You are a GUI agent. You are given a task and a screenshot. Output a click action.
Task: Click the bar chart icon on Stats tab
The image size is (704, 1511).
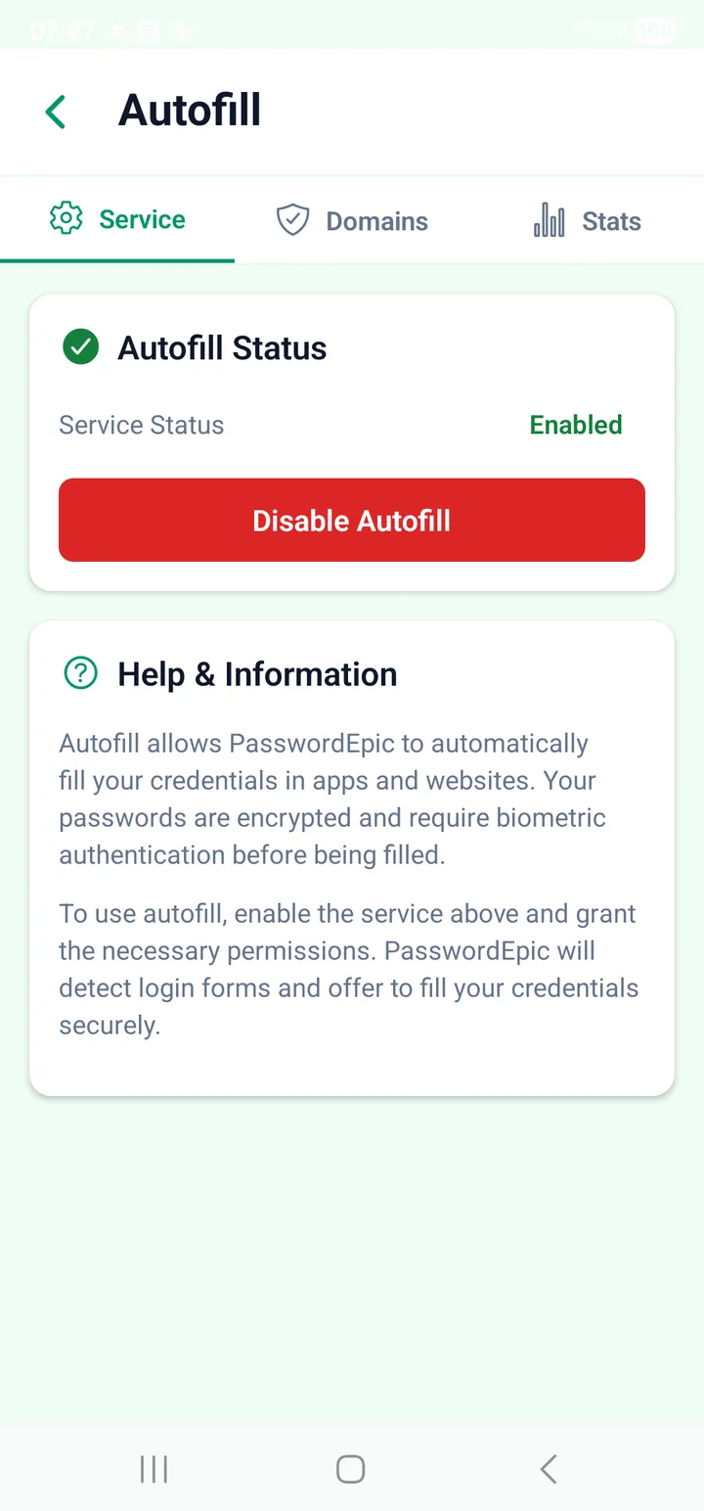pyautogui.click(x=550, y=220)
